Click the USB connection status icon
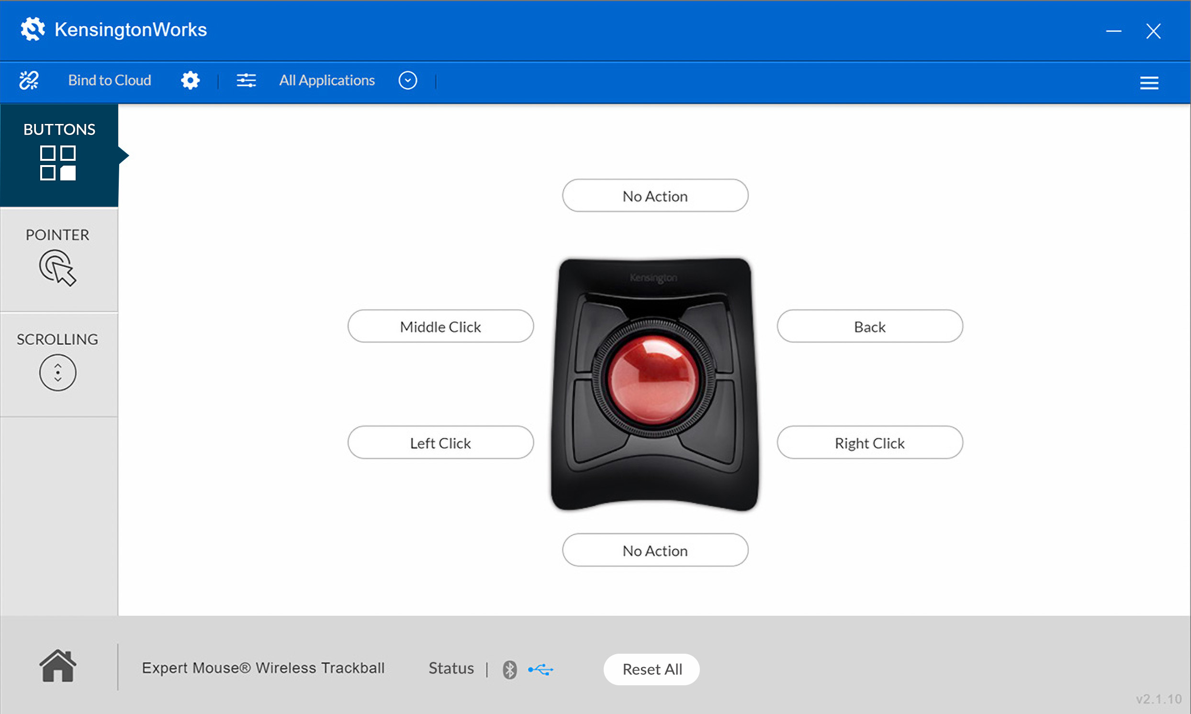 click(540, 669)
